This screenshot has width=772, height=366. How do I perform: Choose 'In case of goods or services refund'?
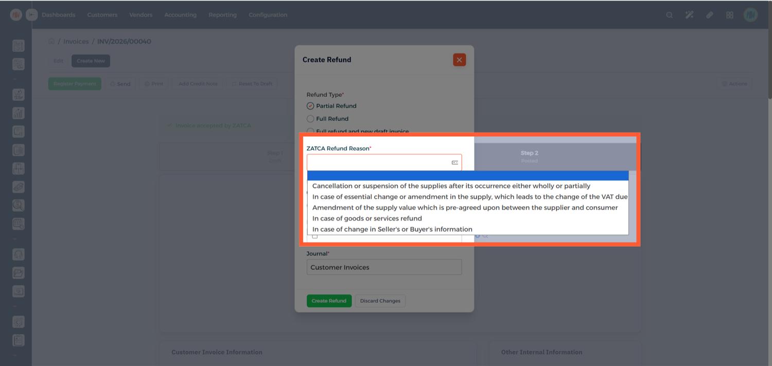[367, 218]
